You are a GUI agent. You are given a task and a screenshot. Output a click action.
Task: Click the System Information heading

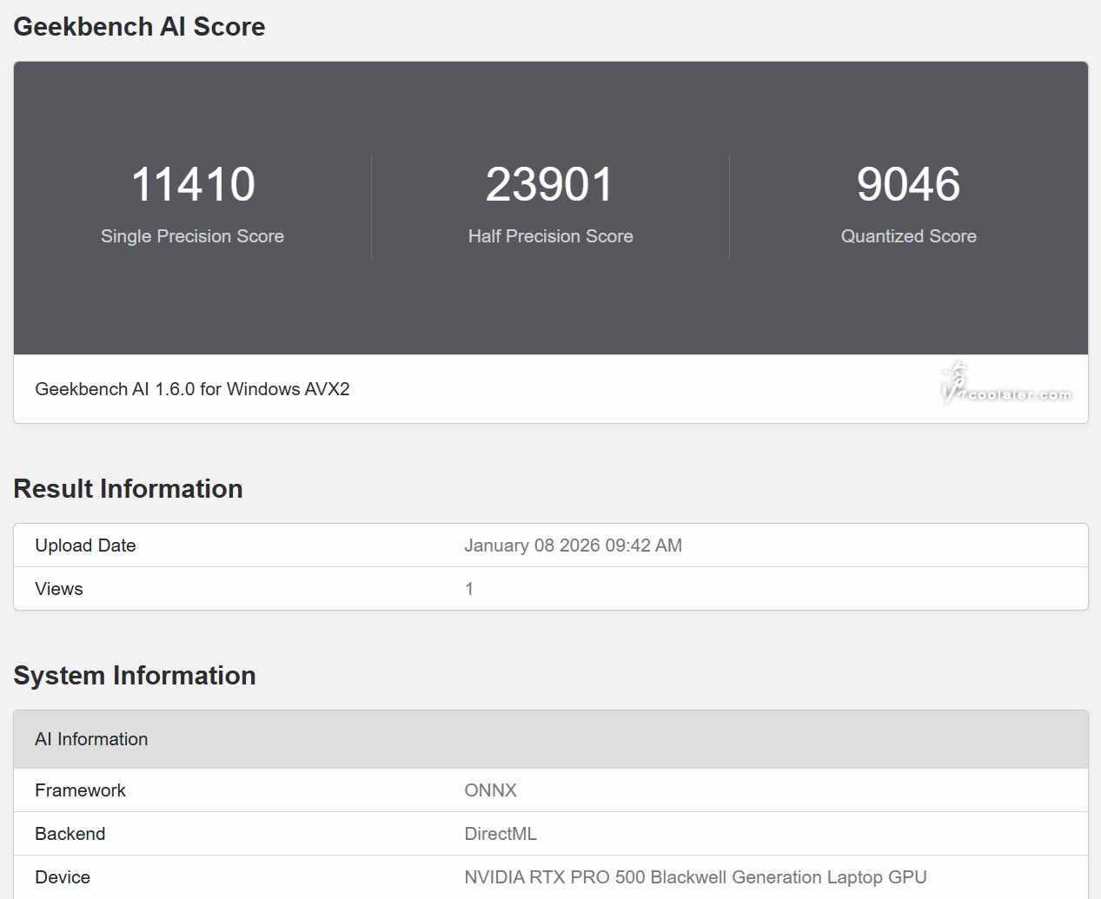pyautogui.click(x=135, y=676)
